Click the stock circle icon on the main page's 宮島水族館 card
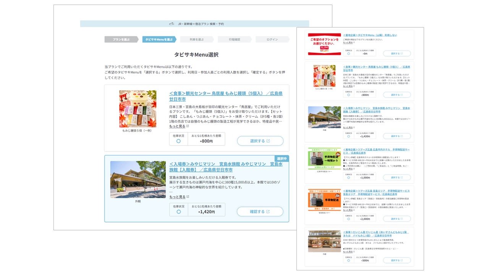This screenshot has height=275, width=489. 178,212
